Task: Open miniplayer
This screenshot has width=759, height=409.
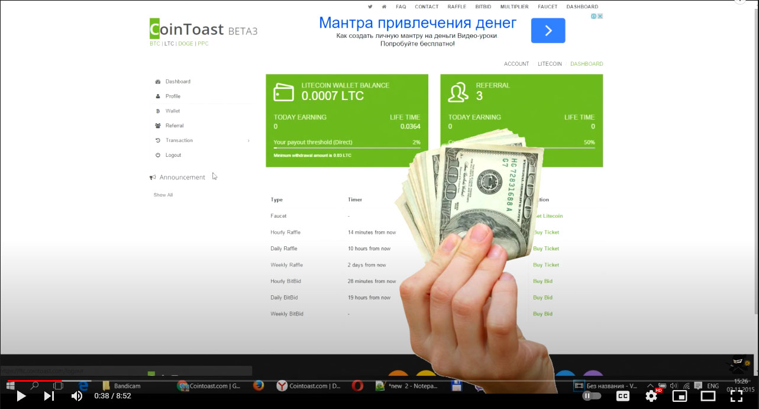Action: 680,396
